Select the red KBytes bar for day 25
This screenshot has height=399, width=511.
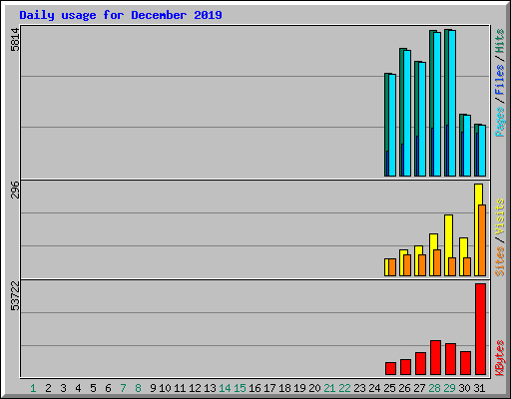390,368
